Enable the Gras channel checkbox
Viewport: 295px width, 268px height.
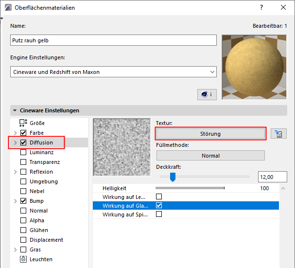(23, 250)
